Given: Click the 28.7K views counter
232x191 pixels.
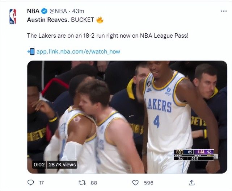Looking at the screenshot, I should tap(63, 165).
